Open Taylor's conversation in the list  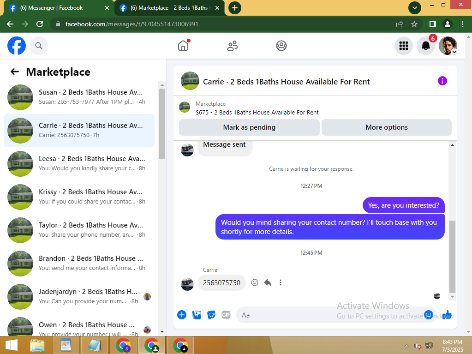click(x=79, y=230)
